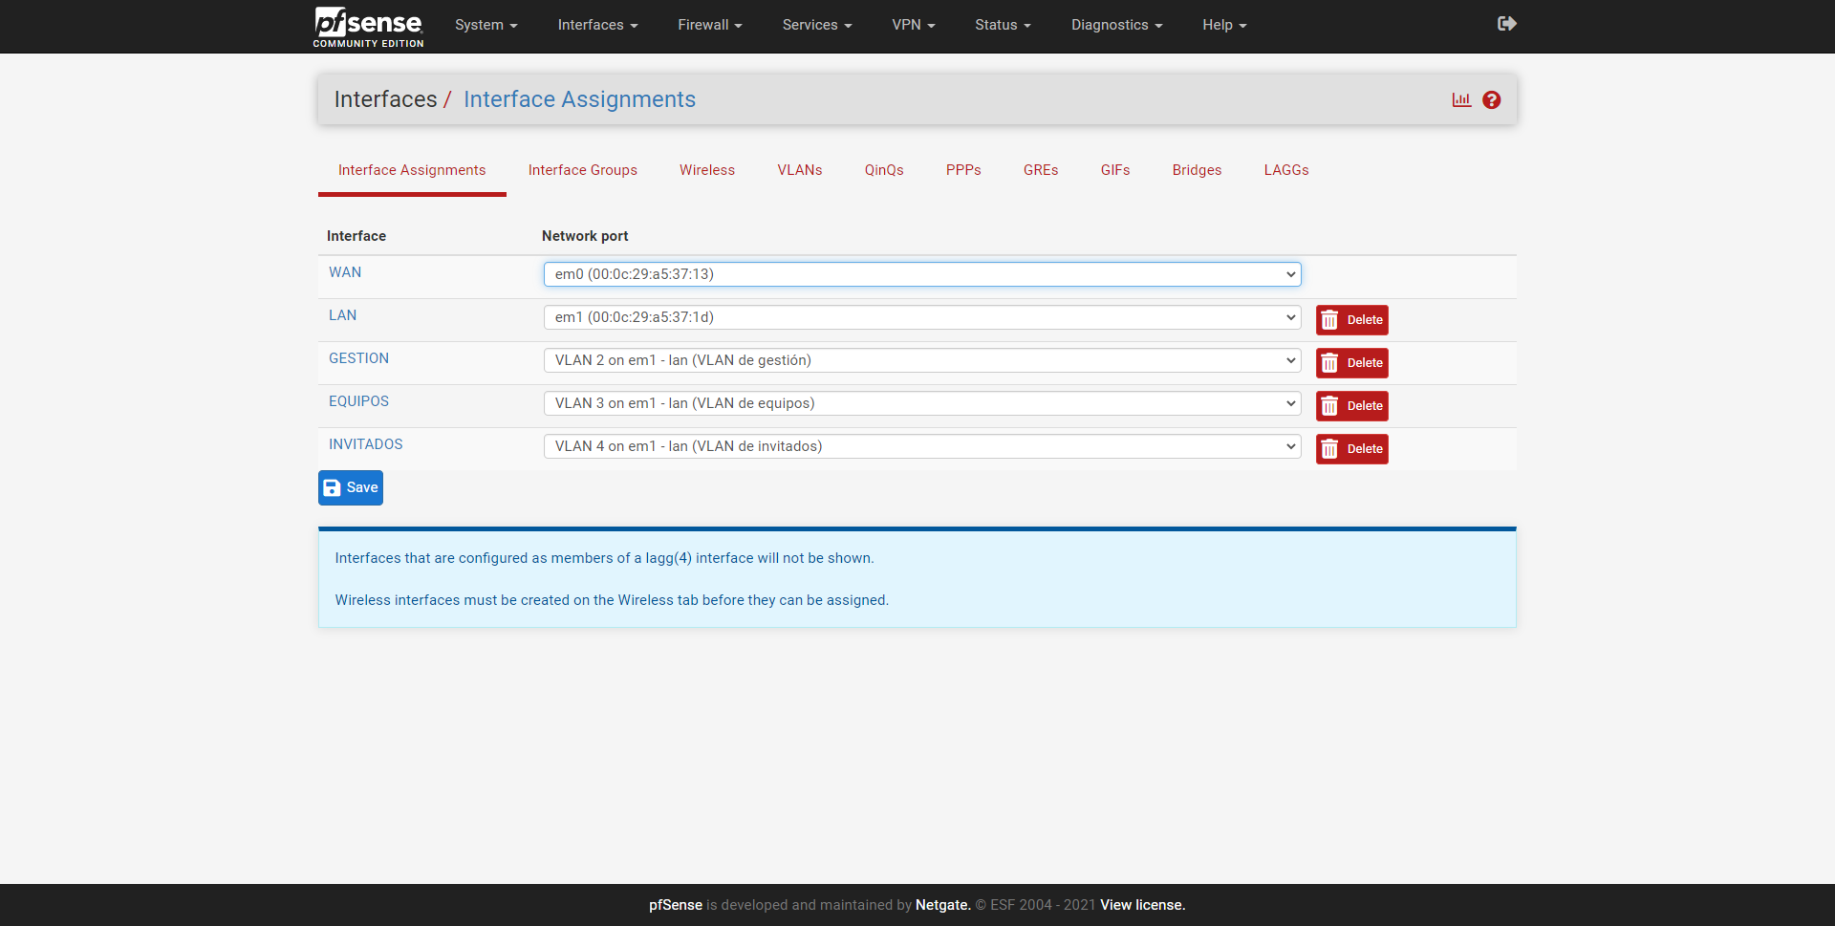
Task: Click the Interfaces breadcrumb text
Action: pyautogui.click(x=385, y=99)
